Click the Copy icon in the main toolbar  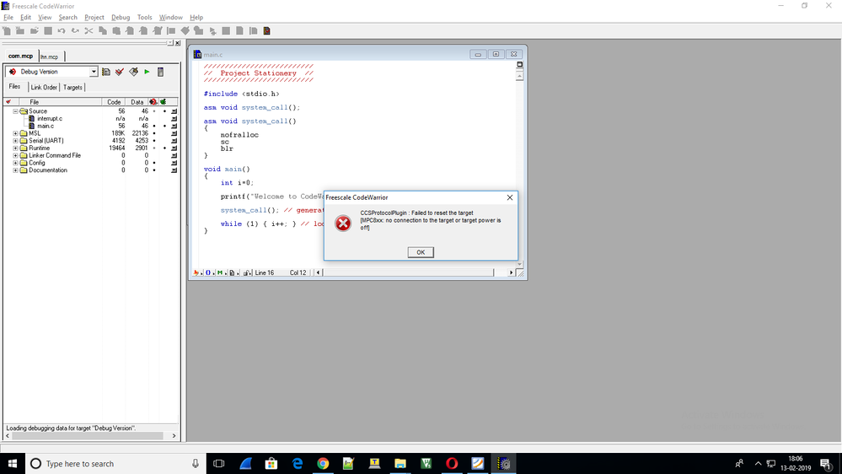click(103, 30)
